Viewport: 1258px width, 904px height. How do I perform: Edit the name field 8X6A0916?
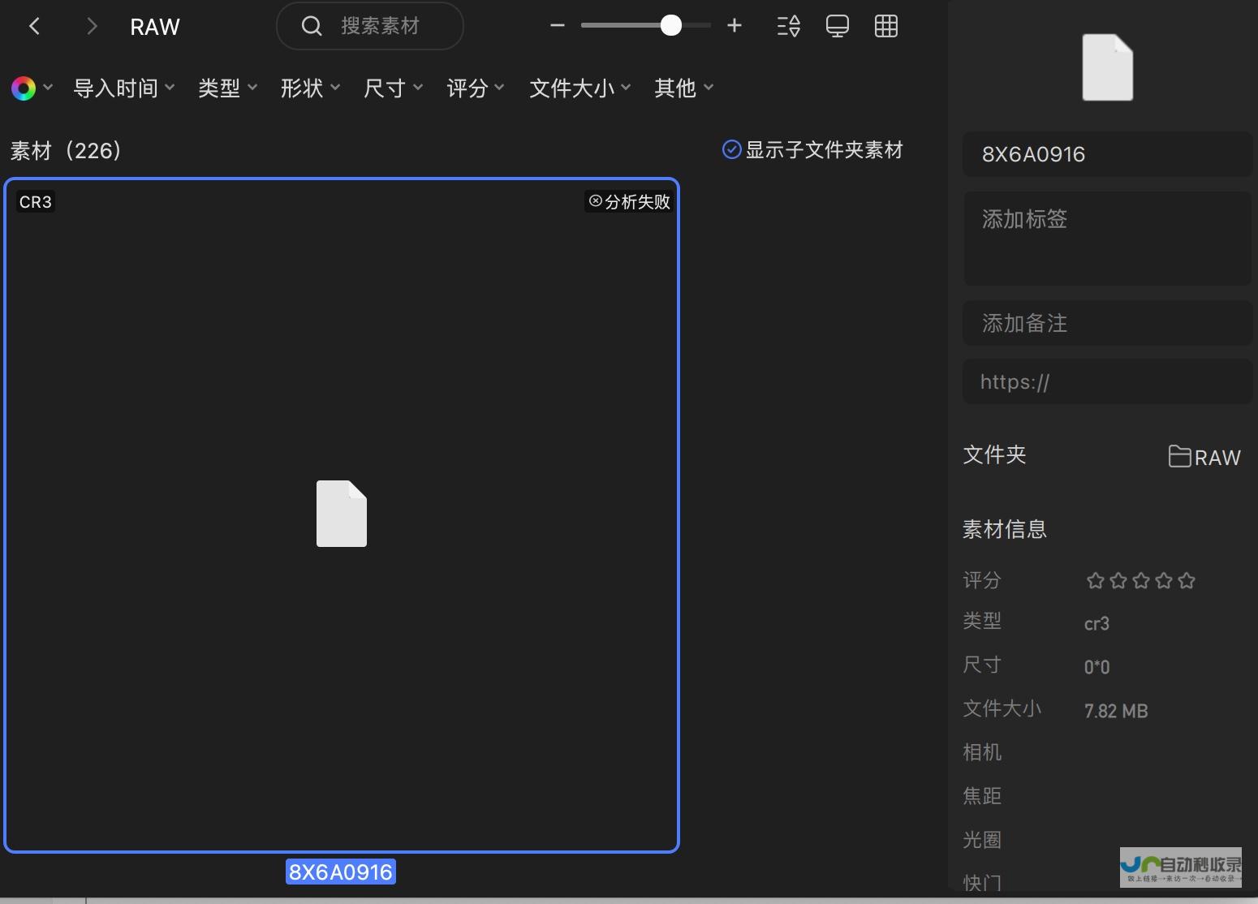[x=1108, y=154]
